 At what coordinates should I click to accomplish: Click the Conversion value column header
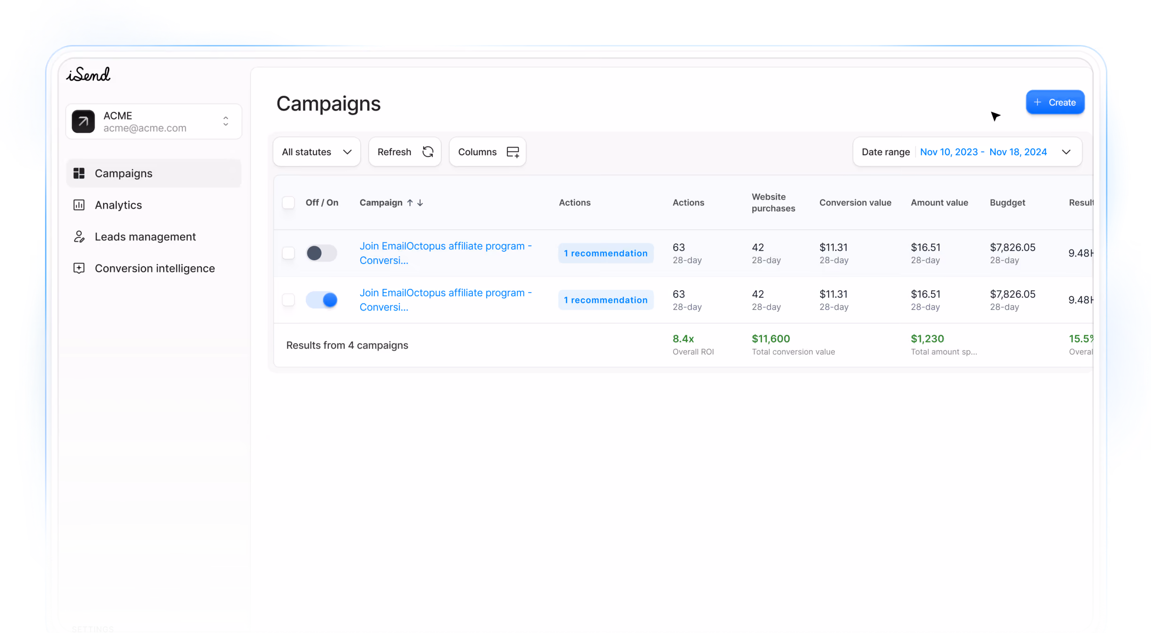855,203
